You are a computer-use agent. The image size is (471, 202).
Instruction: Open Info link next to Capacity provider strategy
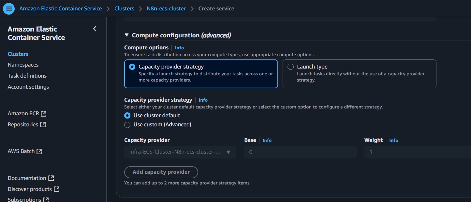[203, 100]
